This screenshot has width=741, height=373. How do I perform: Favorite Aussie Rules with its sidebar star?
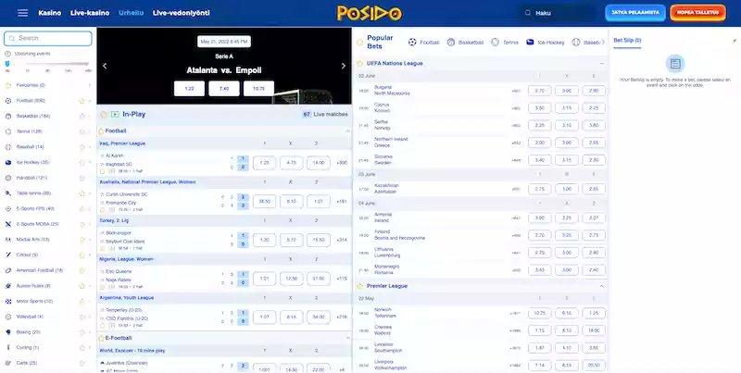point(82,286)
